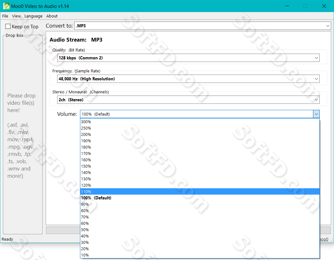The image size is (334, 260).
Task: Choose 170% in the volume list
Action: (200, 154)
